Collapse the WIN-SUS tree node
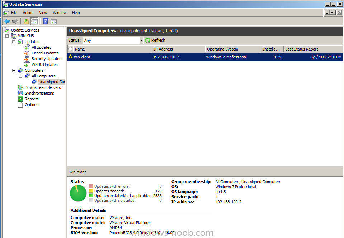 coord(7,36)
